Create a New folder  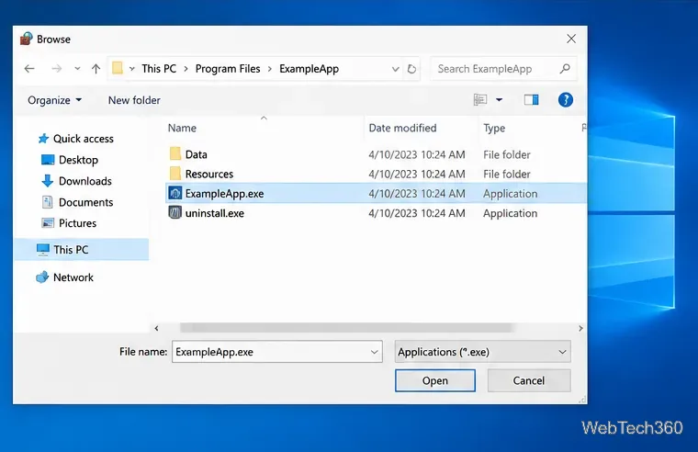[134, 100]
